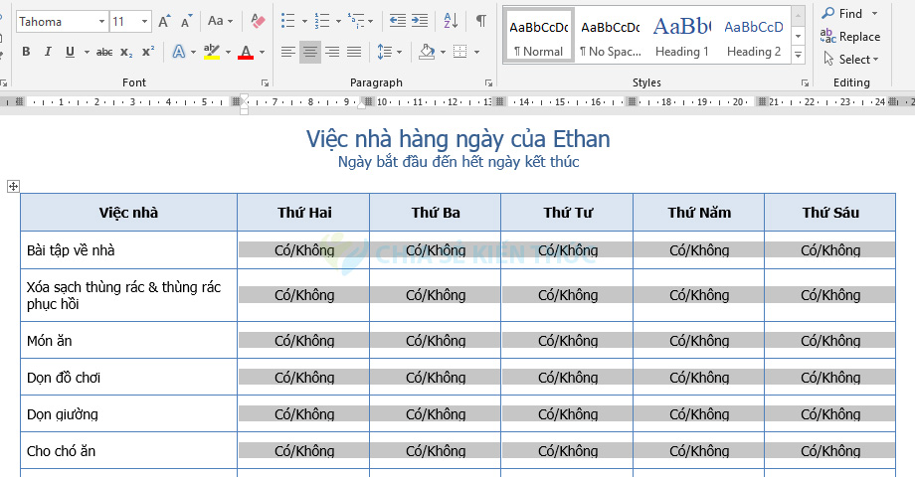This screenshot has height=477, width=915.
Task: Align text left
Action: pos(287,52)
